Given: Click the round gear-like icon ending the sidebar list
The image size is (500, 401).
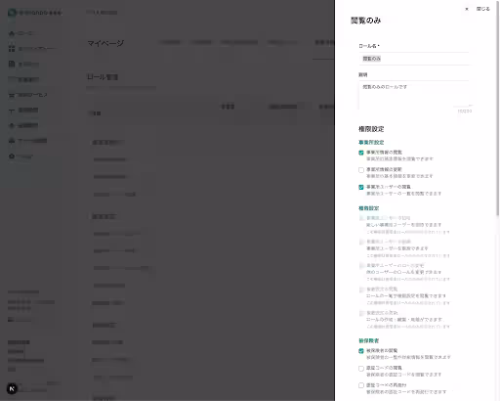Looking at the screenshot, I should (12, 156).
